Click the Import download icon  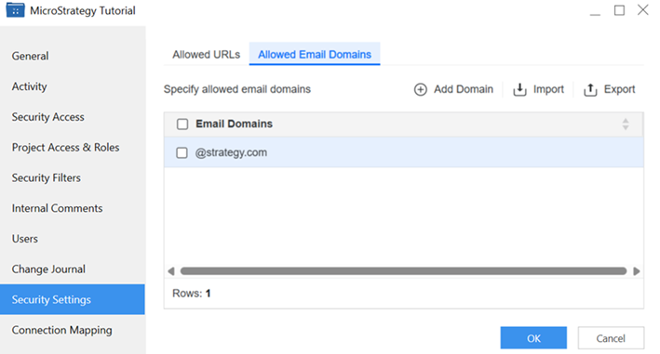(519, 89)
